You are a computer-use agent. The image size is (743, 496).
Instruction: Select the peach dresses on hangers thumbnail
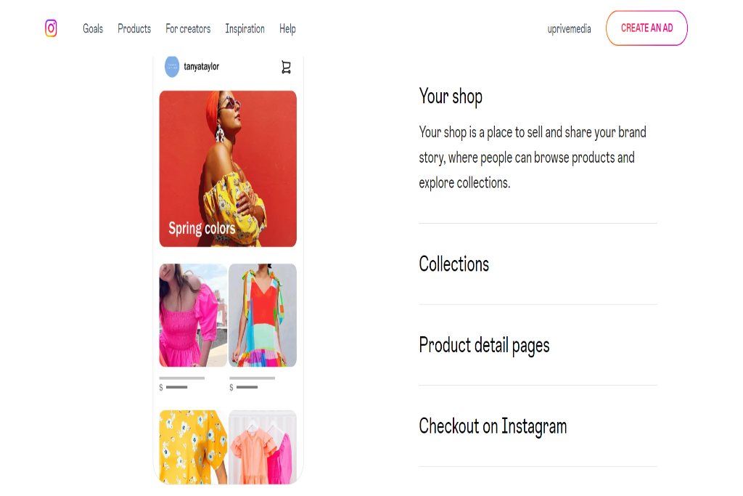263,447
